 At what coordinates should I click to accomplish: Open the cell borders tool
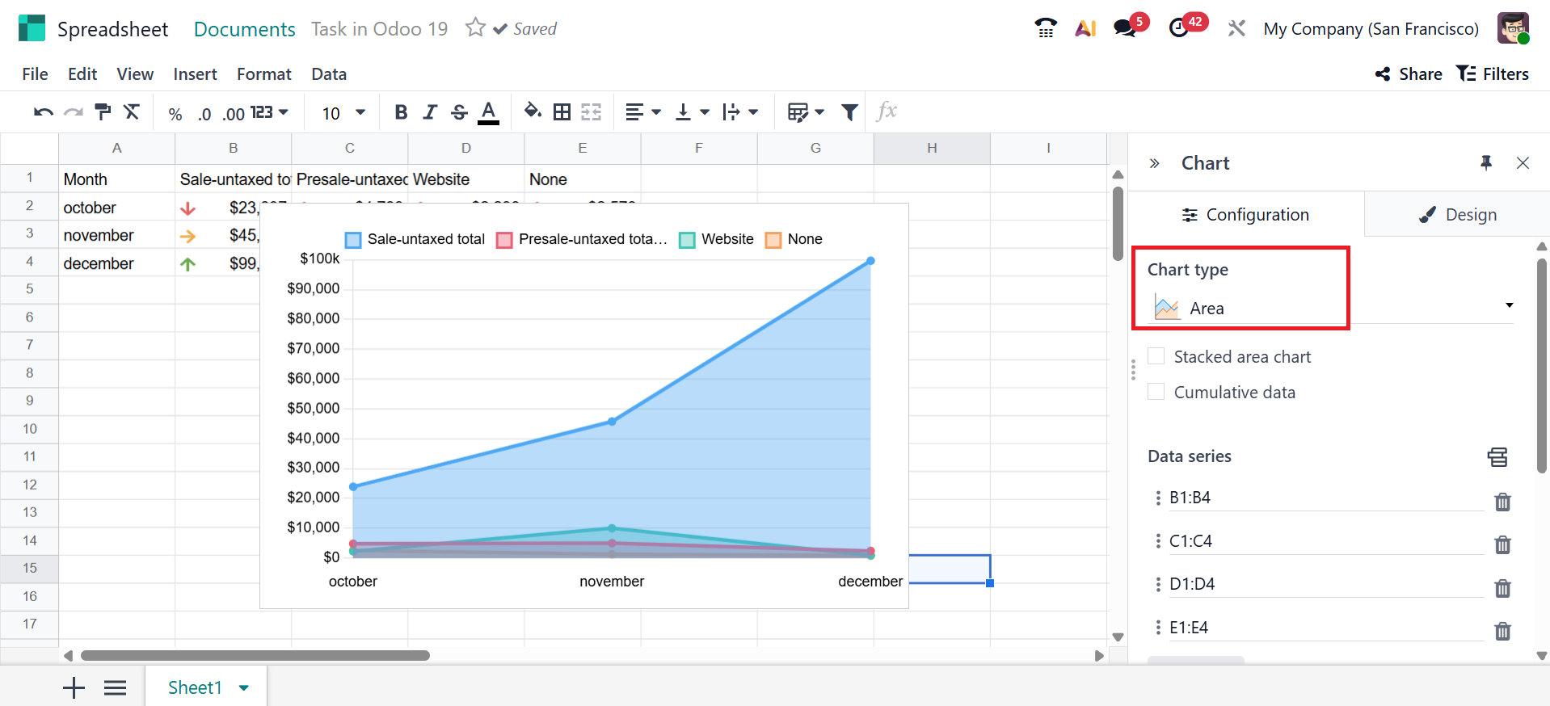(x=562, y=112)
